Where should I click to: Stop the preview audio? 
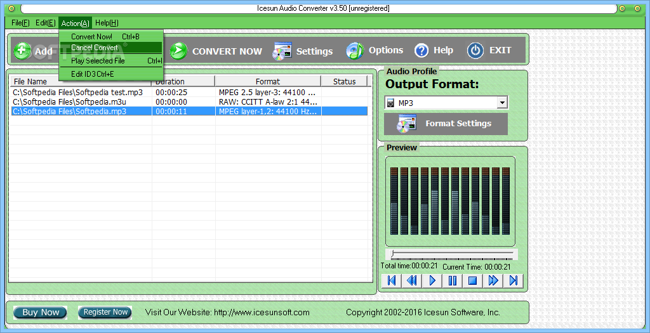472,281
